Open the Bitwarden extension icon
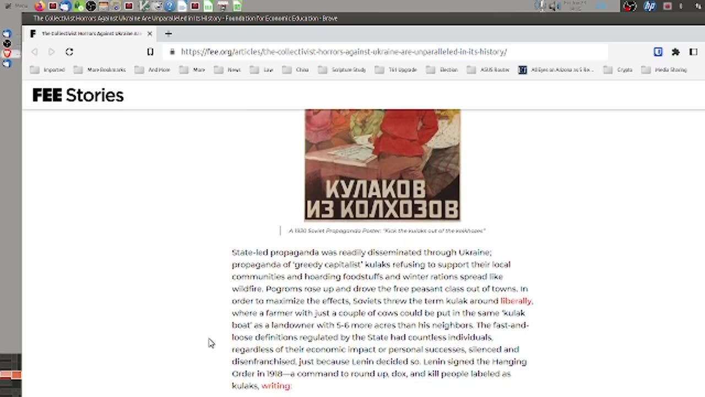 pyautogui.click(x=658, y=52)
